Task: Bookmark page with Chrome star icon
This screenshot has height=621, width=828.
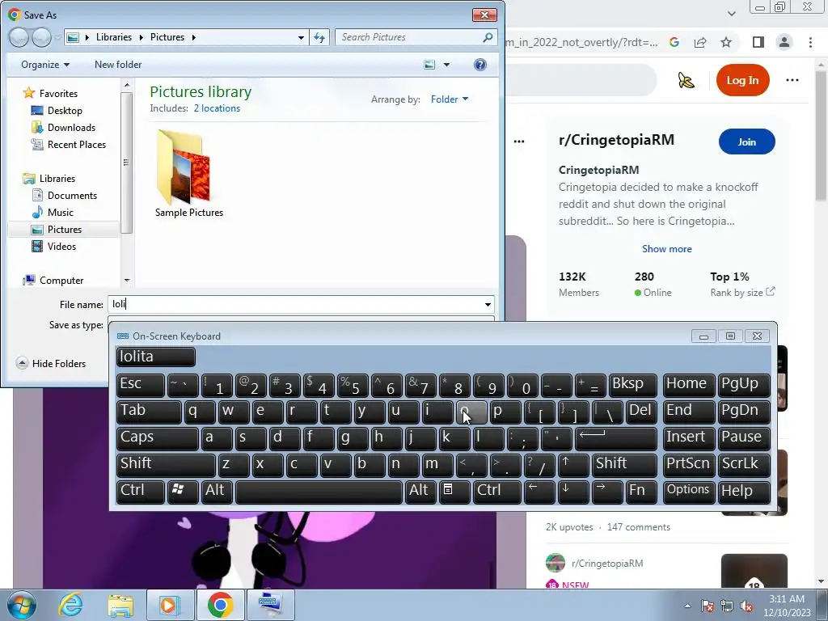Action: (x=726, y=42)
